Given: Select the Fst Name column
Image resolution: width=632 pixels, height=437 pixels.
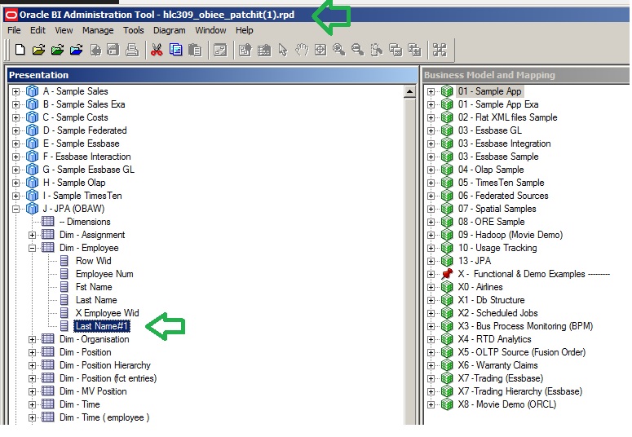Looking at the screenshot, I should coord(94,287).
